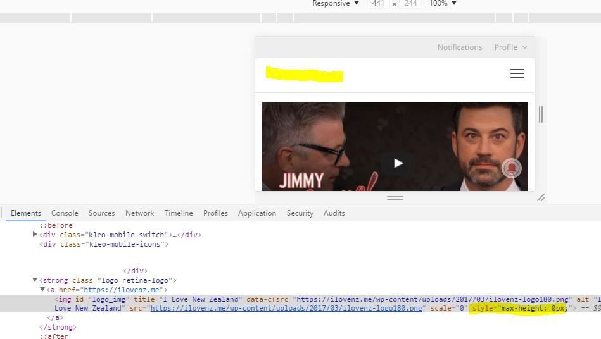This screenshot has width=601, height=339.
Task: Open the Audits tab
Action: pyautogui.click(x=334, y=213)
